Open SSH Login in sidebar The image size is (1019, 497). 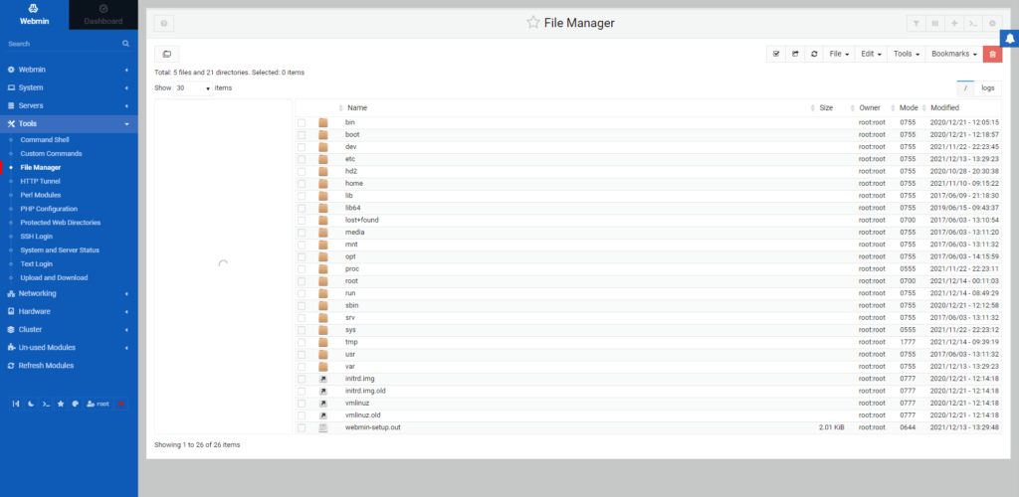pos(37,237)
